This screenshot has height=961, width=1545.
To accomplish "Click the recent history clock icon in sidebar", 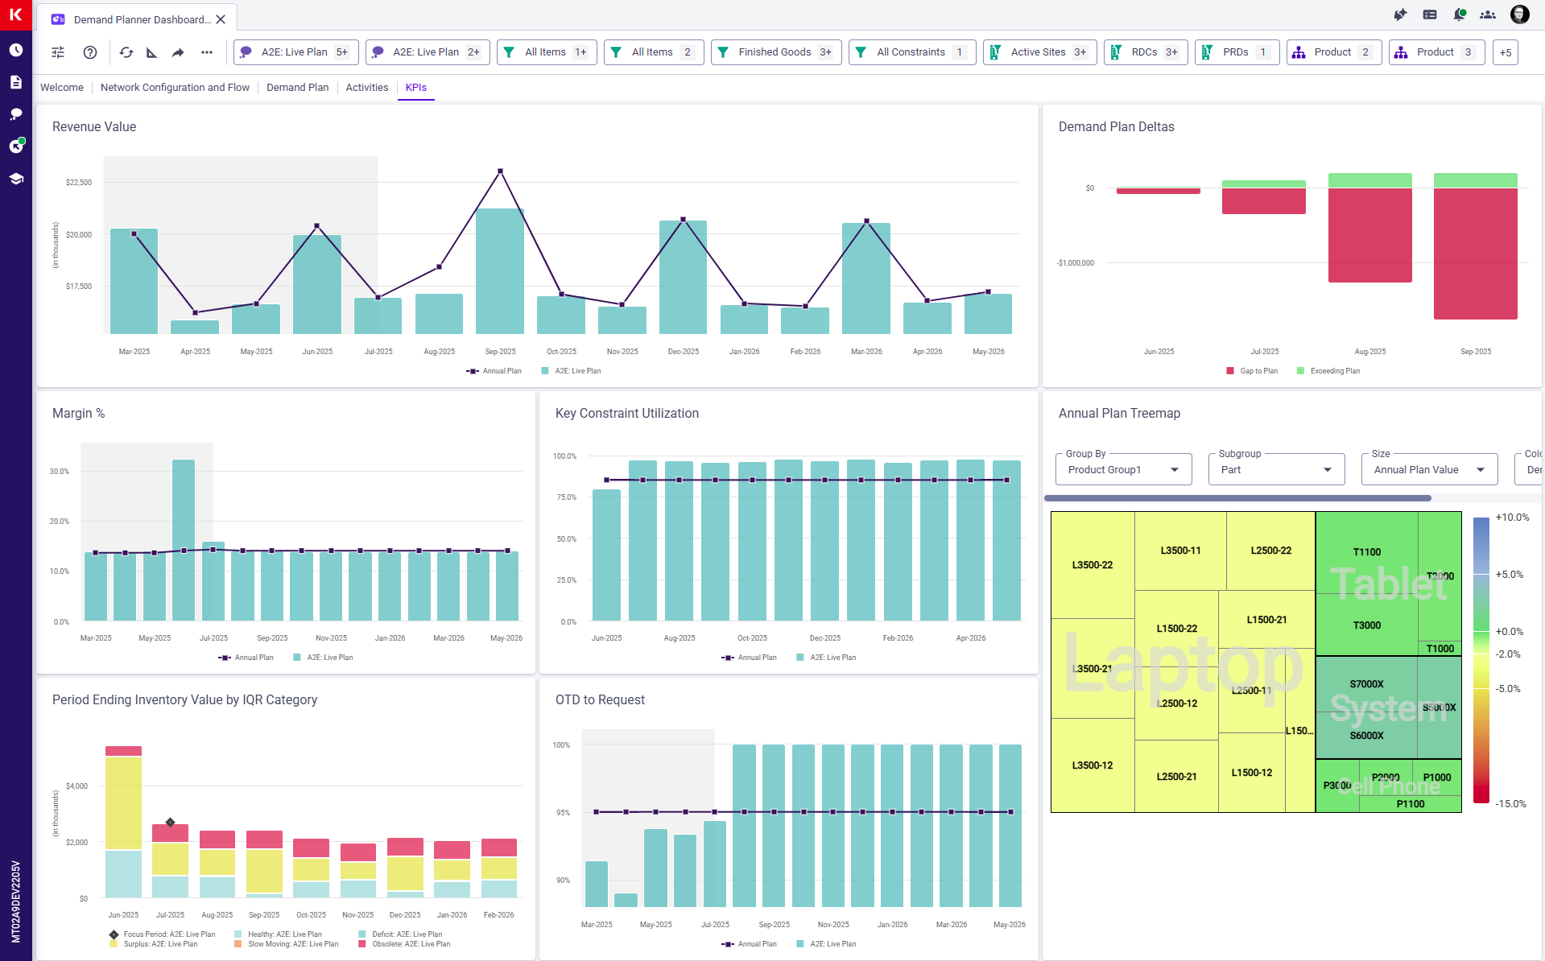I will [16, 50].
